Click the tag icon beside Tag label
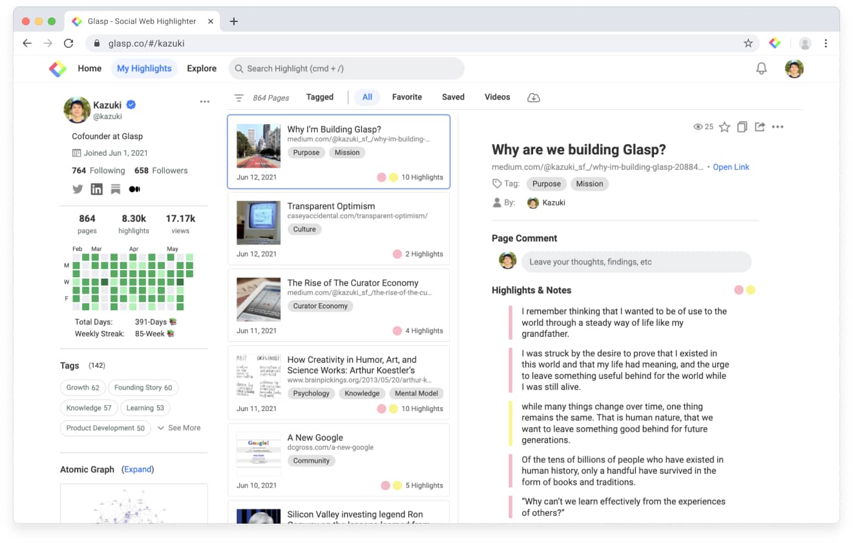 497,184
